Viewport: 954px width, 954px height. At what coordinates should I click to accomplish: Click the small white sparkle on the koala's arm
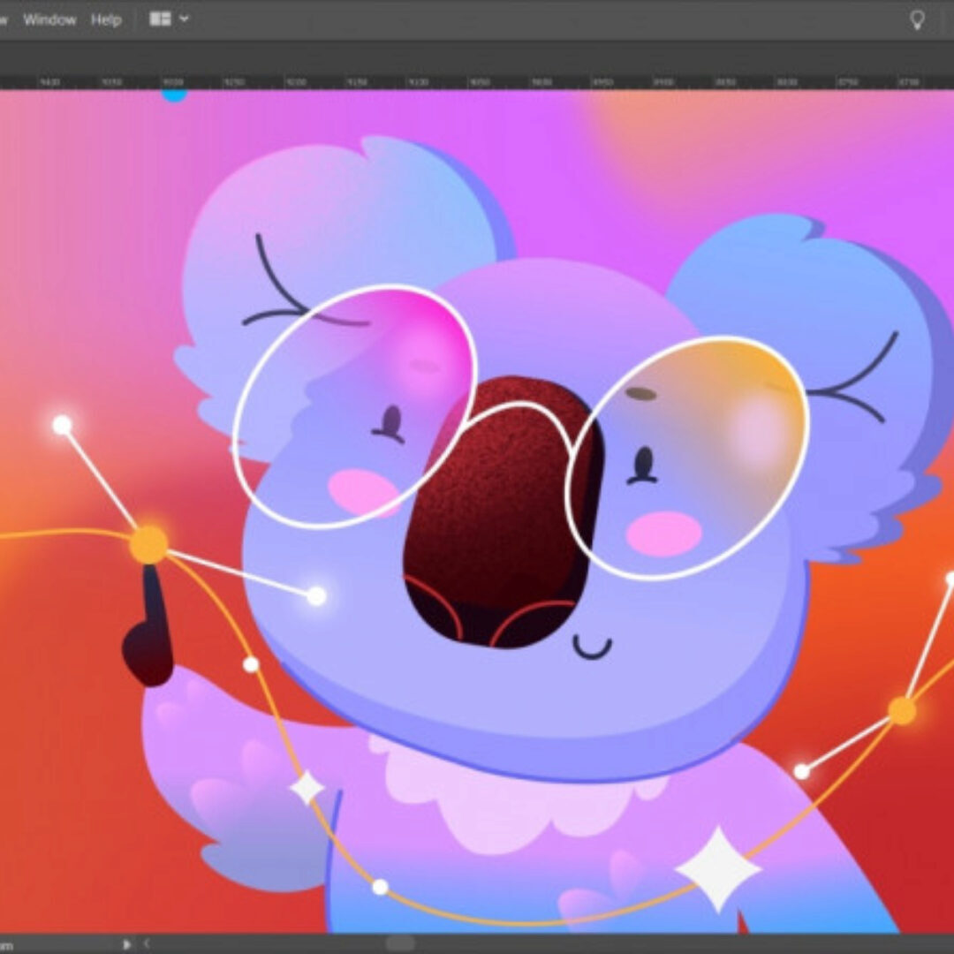307,788
